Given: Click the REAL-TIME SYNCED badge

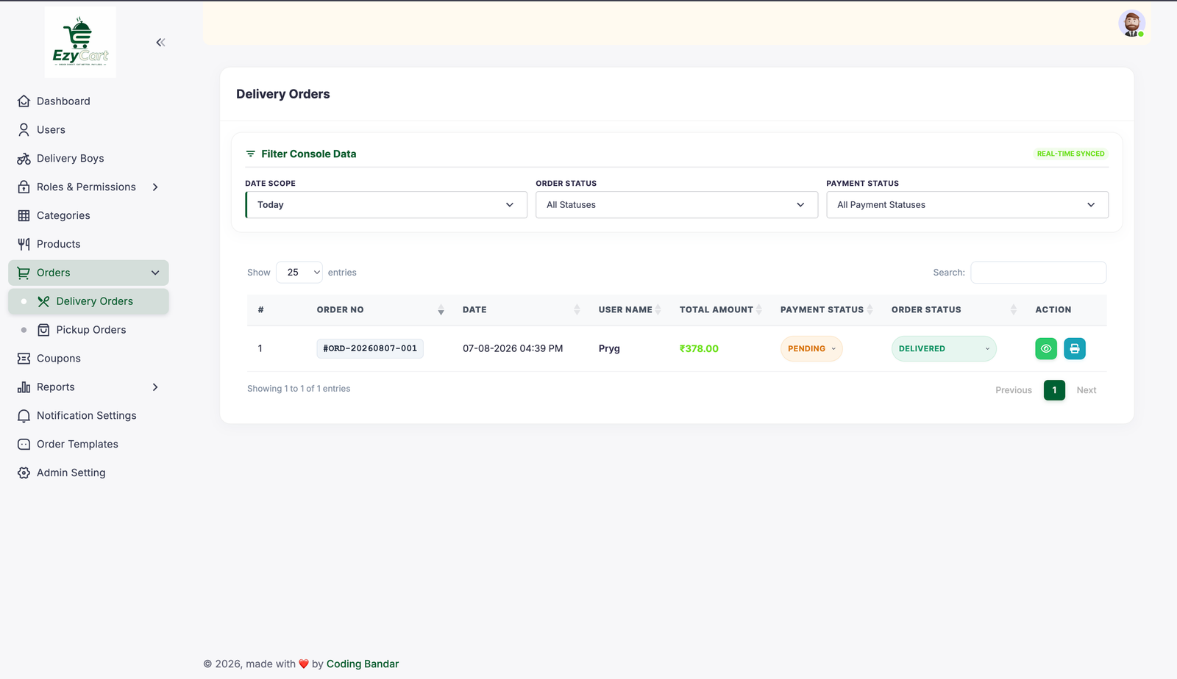Looking at the screenshot, I should 1070,154.
